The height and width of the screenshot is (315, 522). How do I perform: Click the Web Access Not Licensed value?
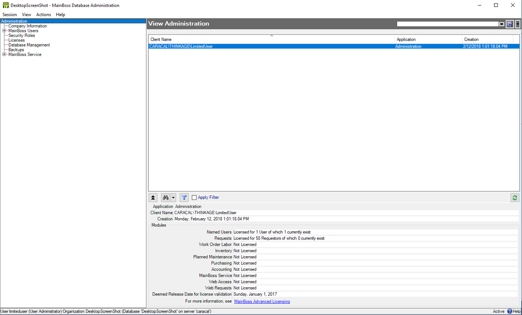tap(245, 282)
